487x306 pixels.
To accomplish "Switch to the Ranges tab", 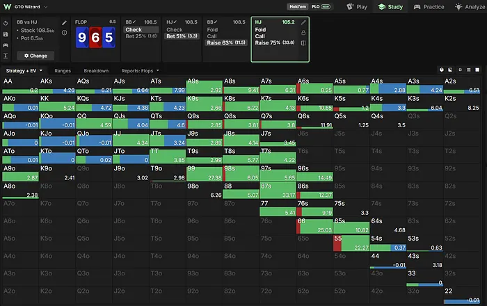I will [x=63, y=71].
